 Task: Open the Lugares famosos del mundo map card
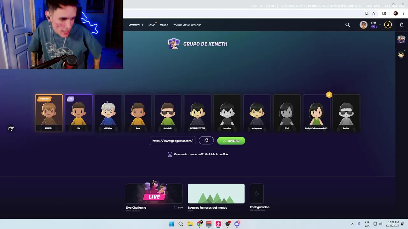tap(216, 193)
